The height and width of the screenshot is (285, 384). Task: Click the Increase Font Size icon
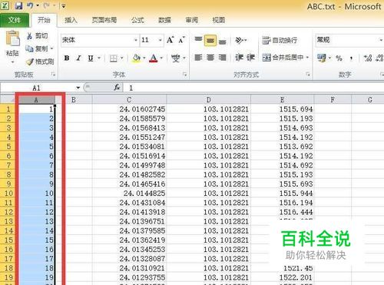170,40
